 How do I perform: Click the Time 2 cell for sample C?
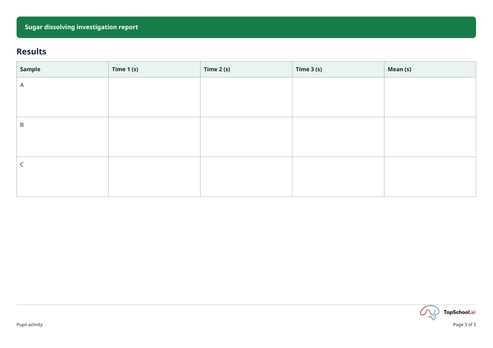coord(246,177)
